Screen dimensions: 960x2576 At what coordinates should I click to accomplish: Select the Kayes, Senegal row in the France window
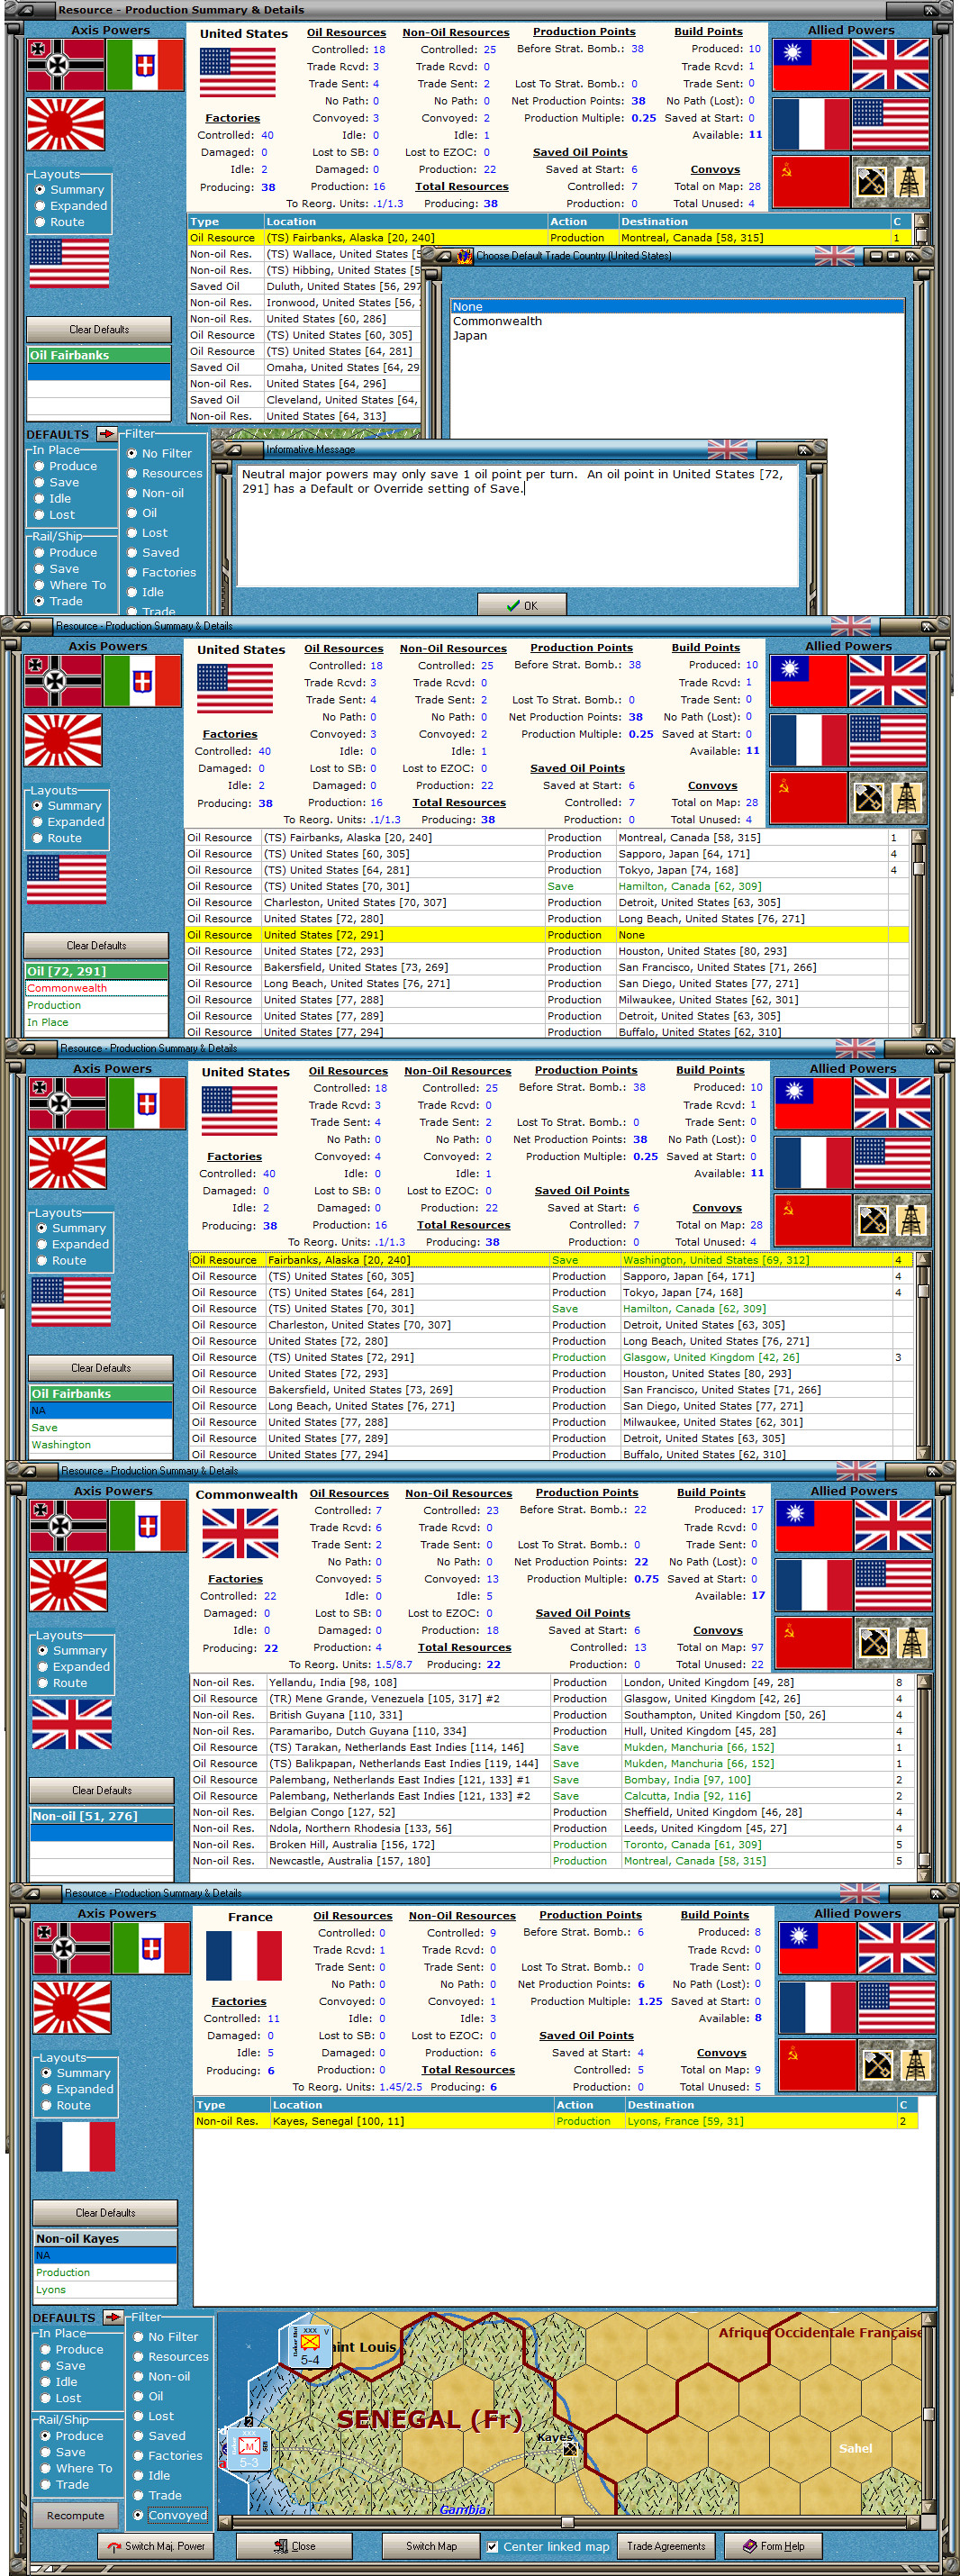click(555, 2120)
